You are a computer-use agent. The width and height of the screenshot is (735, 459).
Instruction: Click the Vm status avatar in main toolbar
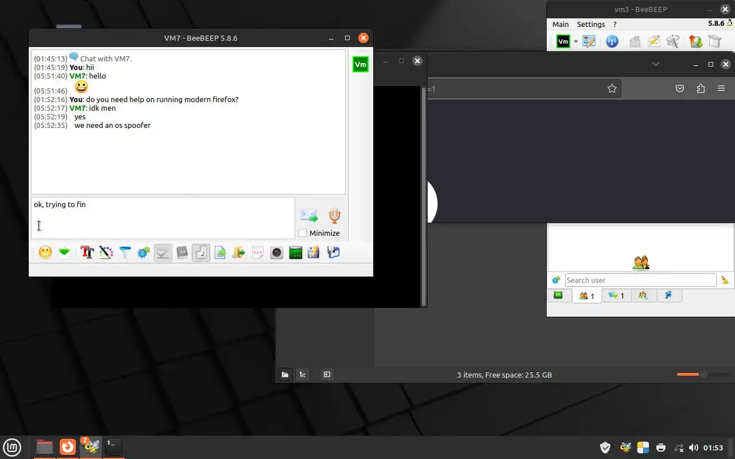point(563,41)
